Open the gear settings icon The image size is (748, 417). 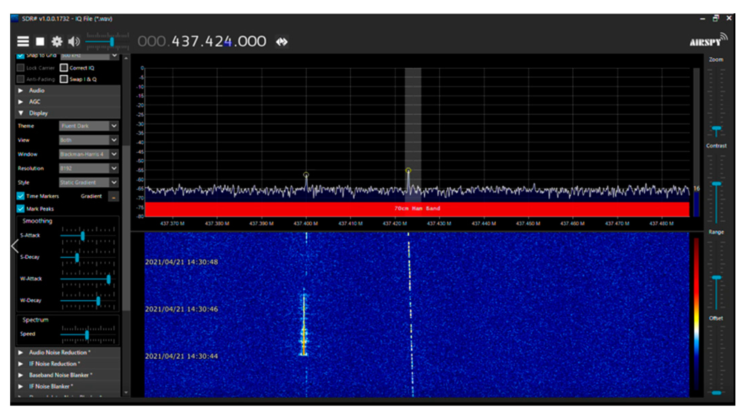[x=57, y=42]
